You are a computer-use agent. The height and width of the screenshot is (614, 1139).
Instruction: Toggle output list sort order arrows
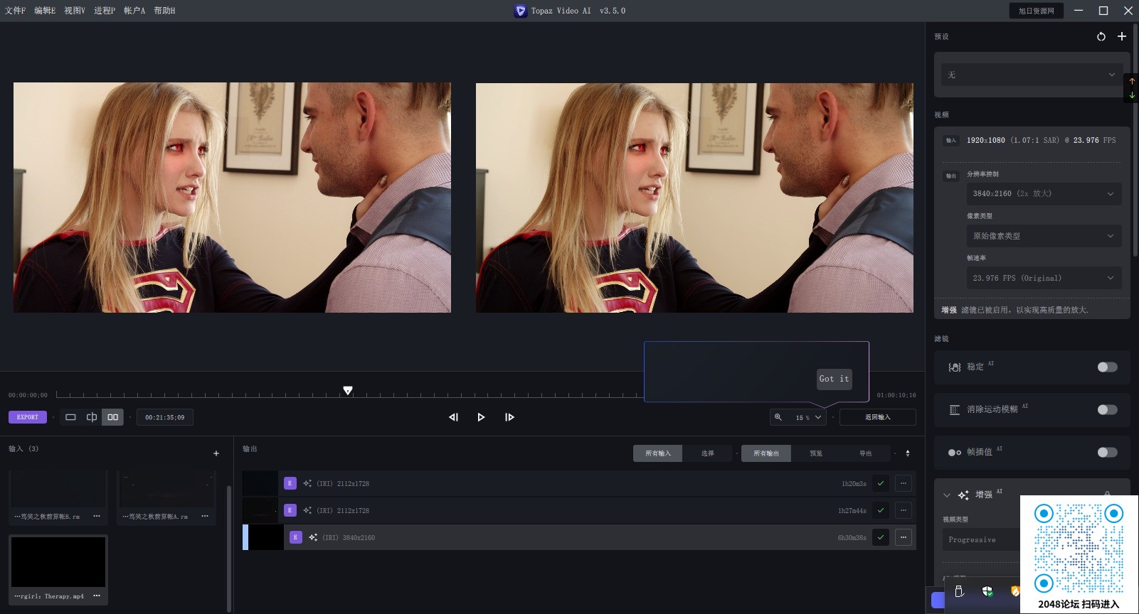[x=907, y=453]
